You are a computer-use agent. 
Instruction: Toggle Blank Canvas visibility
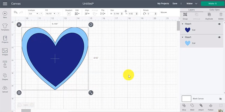tap(220, 99)
